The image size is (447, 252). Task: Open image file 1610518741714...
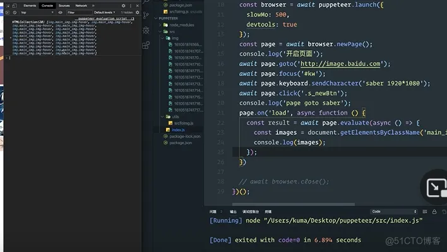click(x=188, y=91)
